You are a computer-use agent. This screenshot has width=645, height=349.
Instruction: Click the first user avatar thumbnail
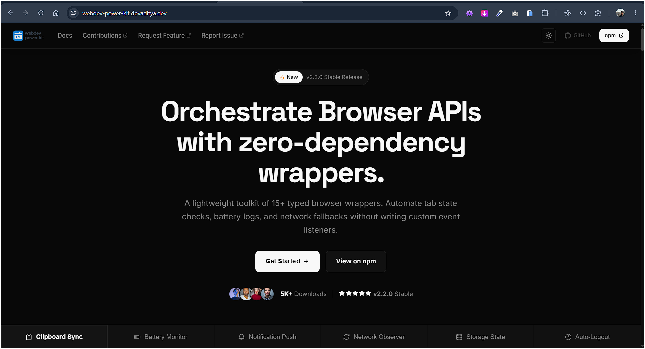pyautogui.click(x=235, y=294)
